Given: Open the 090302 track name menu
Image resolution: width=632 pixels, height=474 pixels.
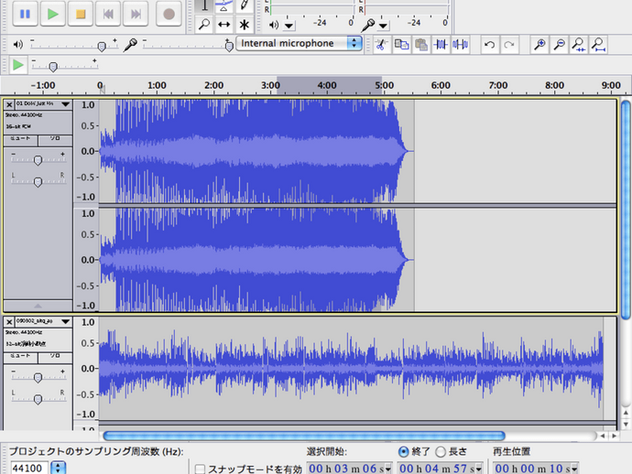Looking at the screenshot, I should [x=44, y=321].
